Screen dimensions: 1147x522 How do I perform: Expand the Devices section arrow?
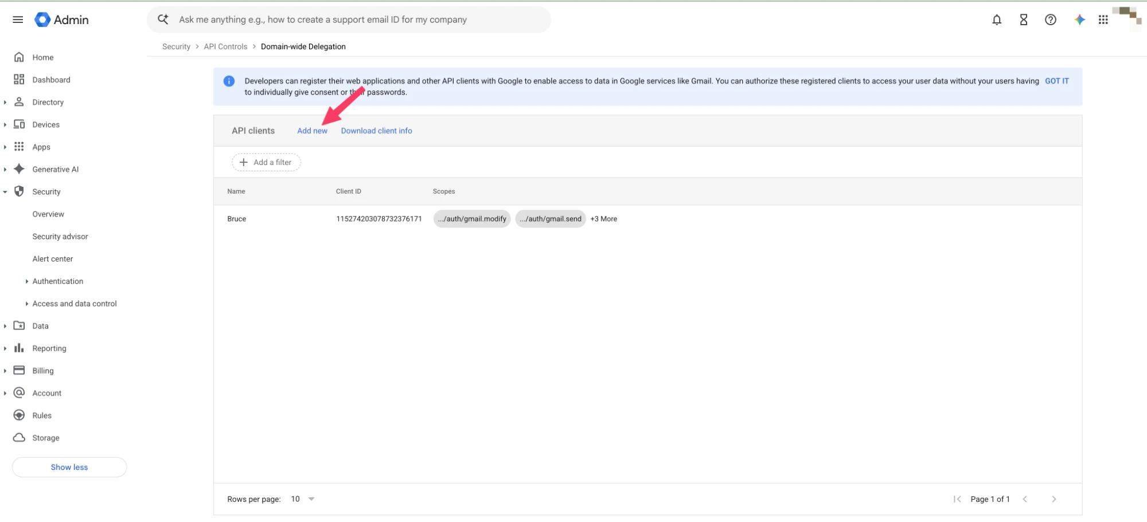click(x=5, y=124)
